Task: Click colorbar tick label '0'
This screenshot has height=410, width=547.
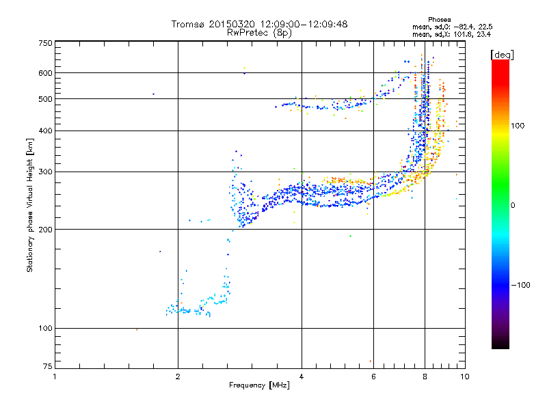Action: 513,205
